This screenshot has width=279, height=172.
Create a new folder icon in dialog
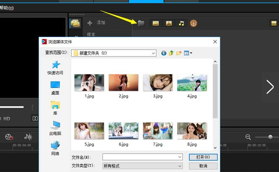click(179, 53)
